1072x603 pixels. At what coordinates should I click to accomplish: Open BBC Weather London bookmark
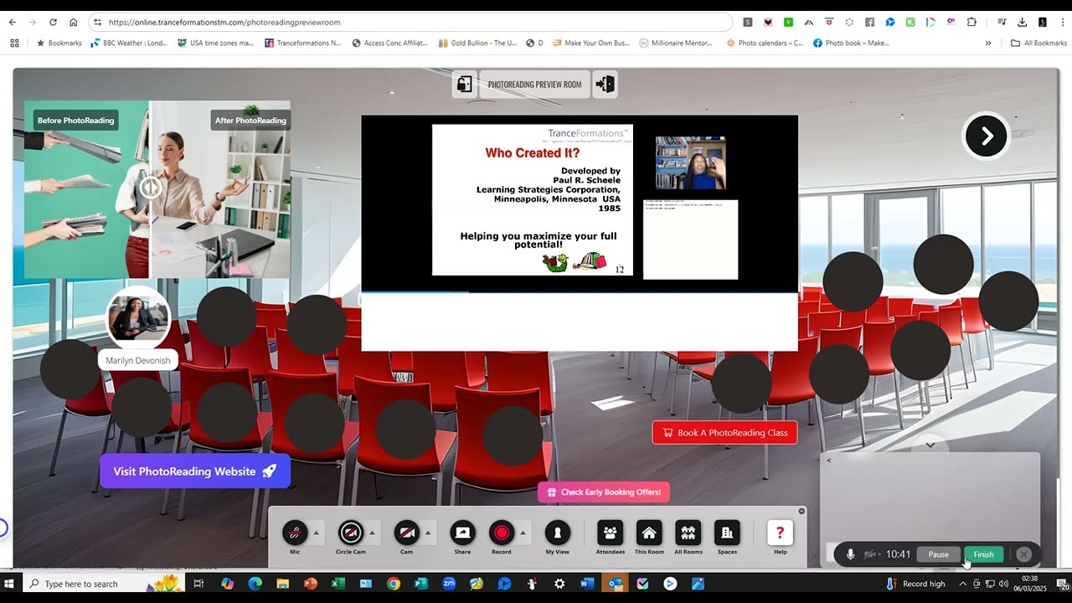tap(128, 43)
